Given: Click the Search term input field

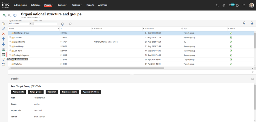Looking at the screenshot, I should pyautogui.click(x=45, y=24).
